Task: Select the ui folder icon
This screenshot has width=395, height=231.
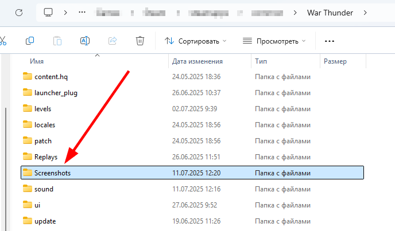Action: (28, 205)
